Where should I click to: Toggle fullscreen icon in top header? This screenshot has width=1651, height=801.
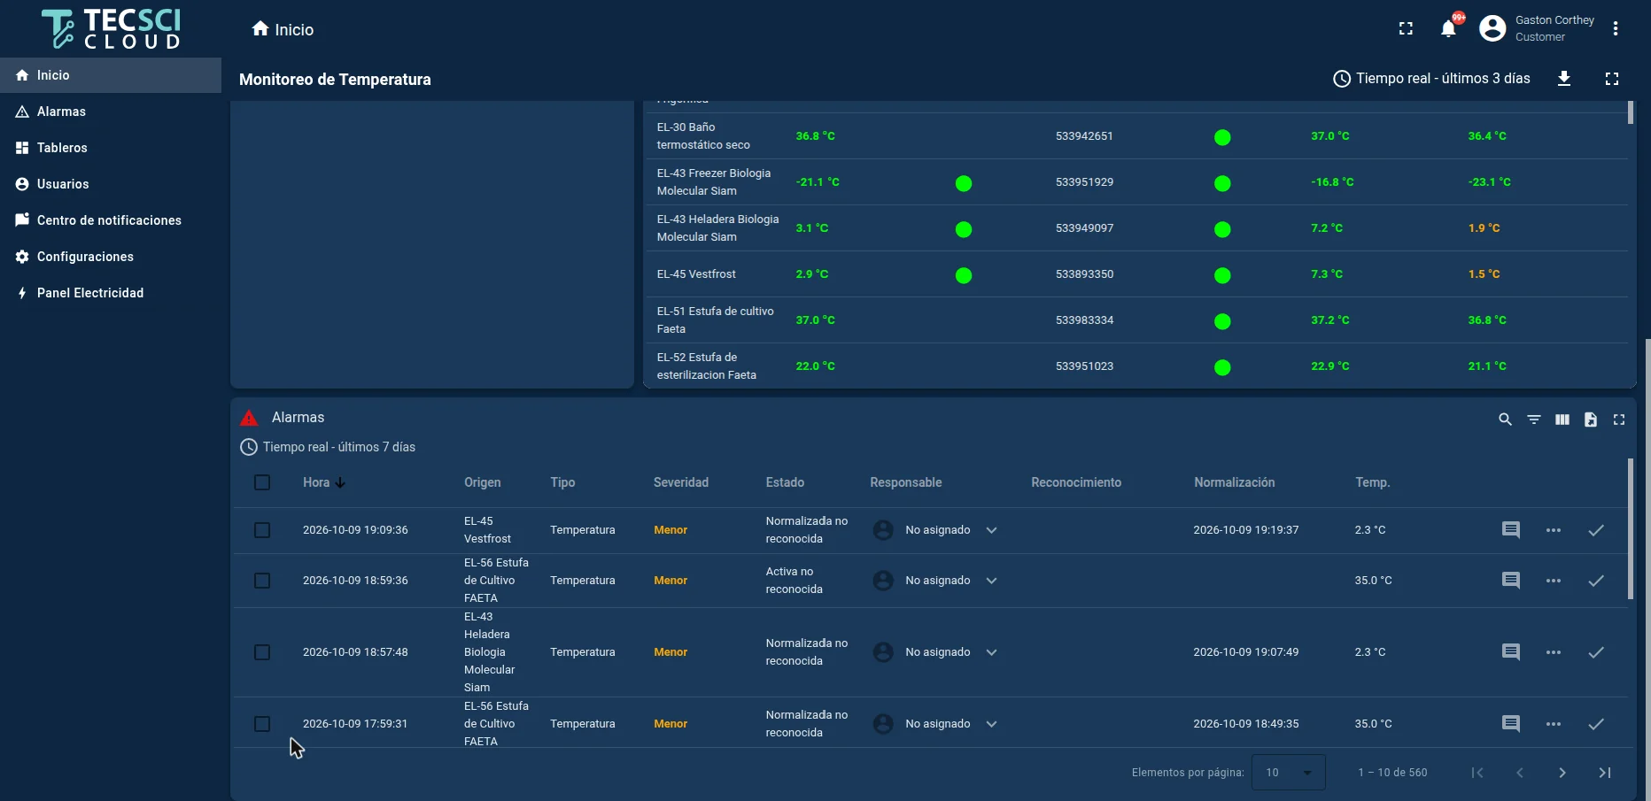1406,28
